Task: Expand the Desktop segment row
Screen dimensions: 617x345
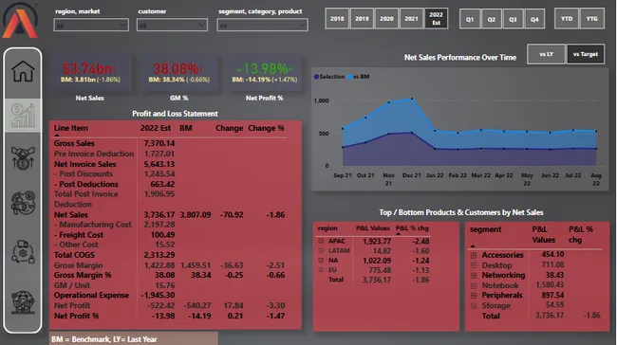Action: [x=474, y=265]
